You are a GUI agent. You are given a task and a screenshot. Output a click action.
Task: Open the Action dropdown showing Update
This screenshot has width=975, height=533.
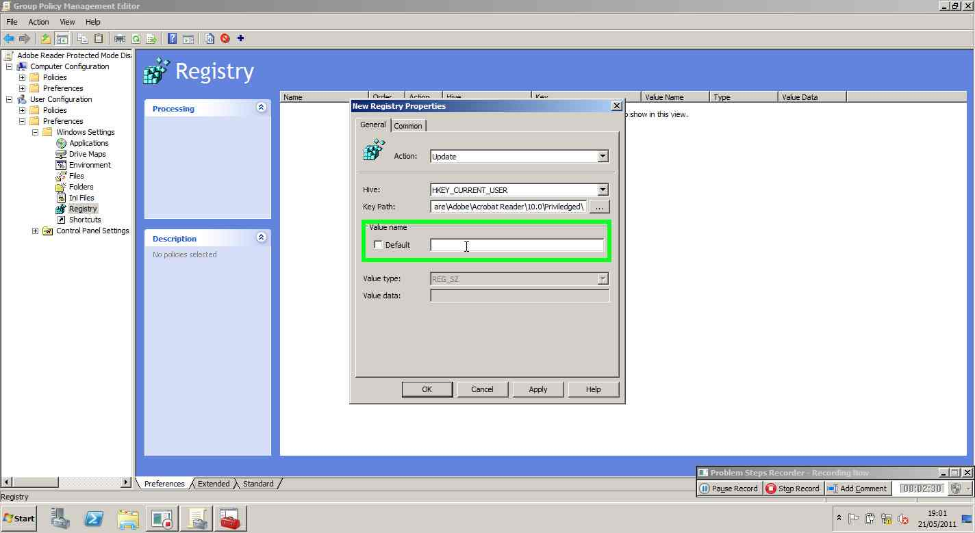[x=603, y=156]
